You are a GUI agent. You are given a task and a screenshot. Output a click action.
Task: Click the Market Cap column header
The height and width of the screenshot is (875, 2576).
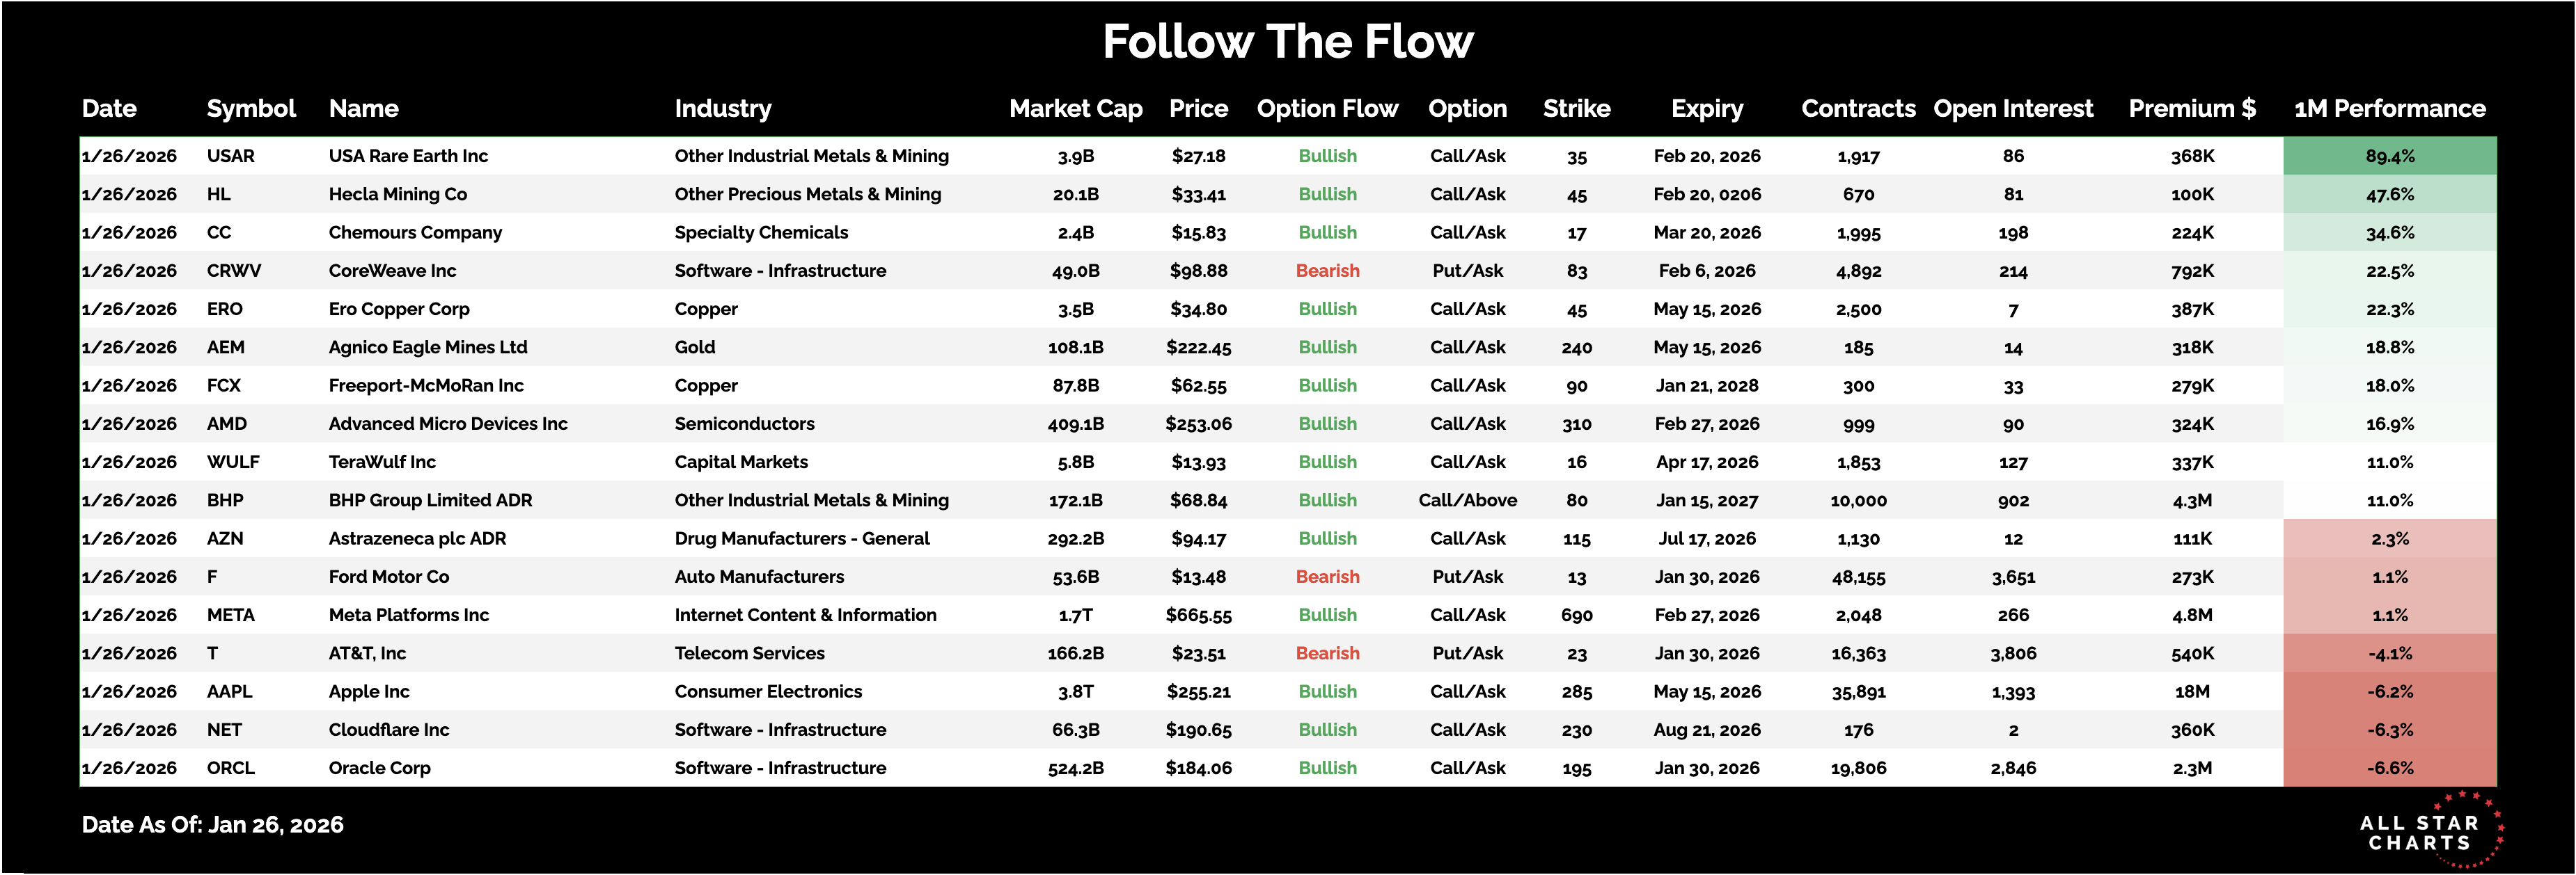tap(1075, 109)
